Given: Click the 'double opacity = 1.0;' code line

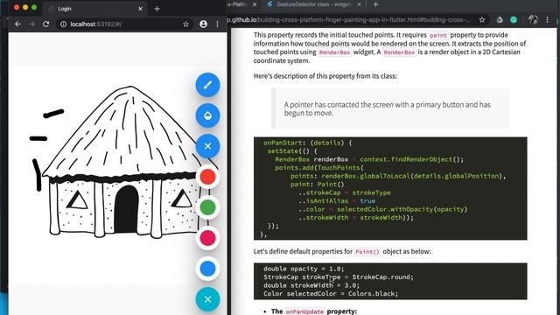Looking at the screenshot, I should [304, 269].
